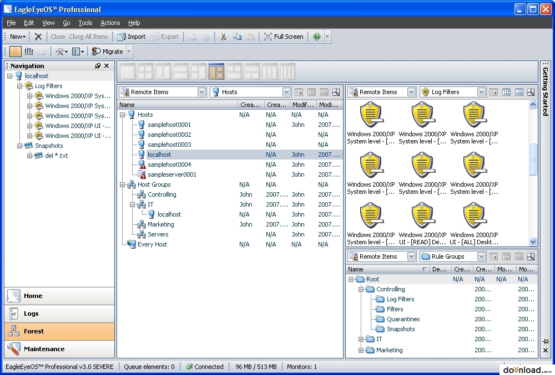Open the Remote Items dropdown beside Hosts

(201, 92)
